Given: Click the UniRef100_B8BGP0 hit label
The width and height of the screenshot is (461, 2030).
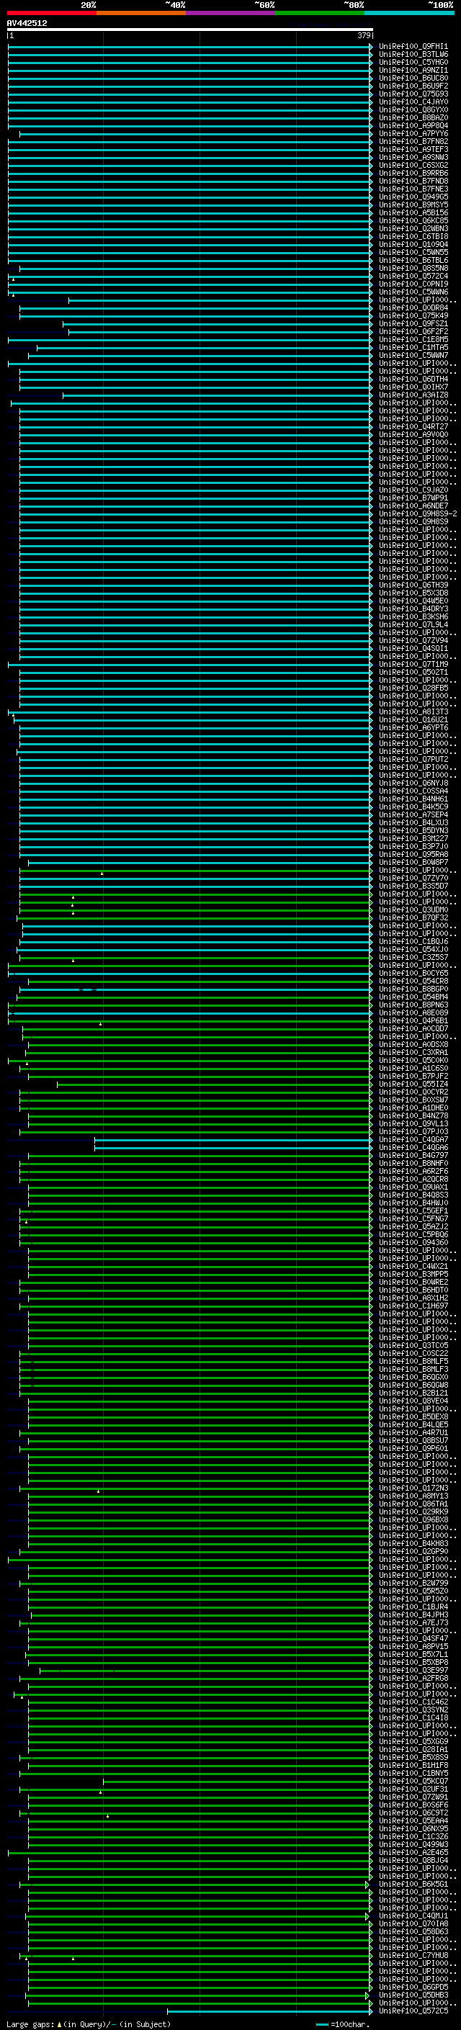Looking at the screenshot, I should (413, 989).
